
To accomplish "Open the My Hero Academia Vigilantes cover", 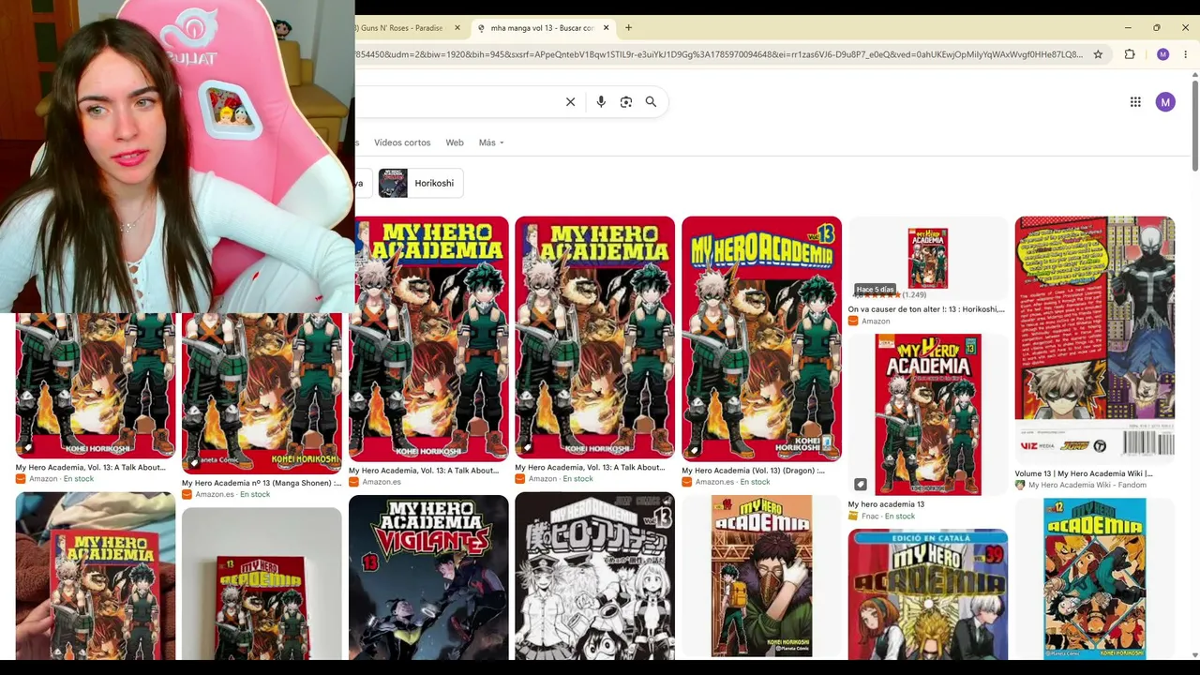I will pyautogui.click(x=428, y=577).
